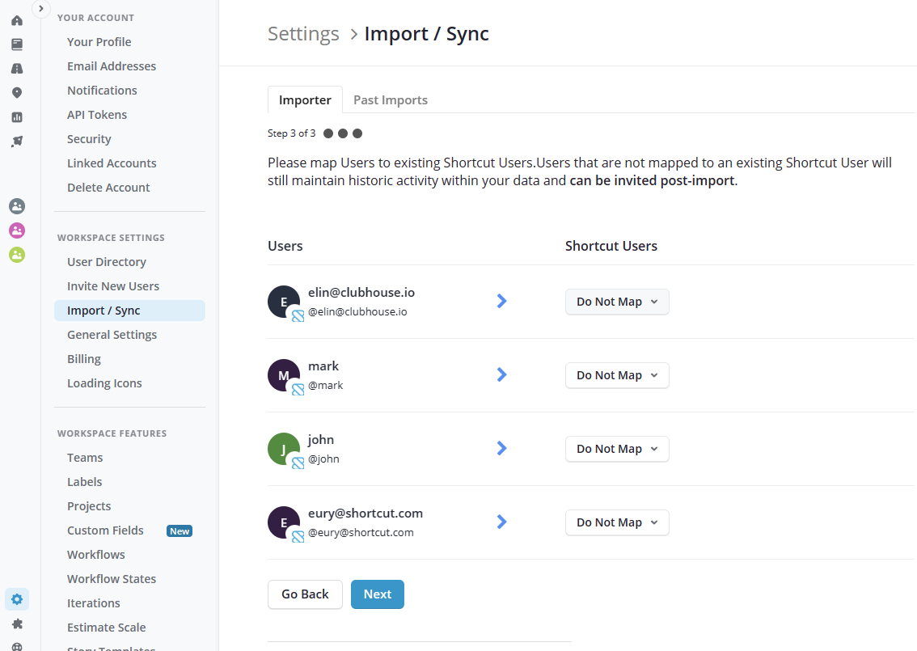This screenshot has height=651, width=917.
Task: Switch to the Importer tab
Action: [306, 100]
